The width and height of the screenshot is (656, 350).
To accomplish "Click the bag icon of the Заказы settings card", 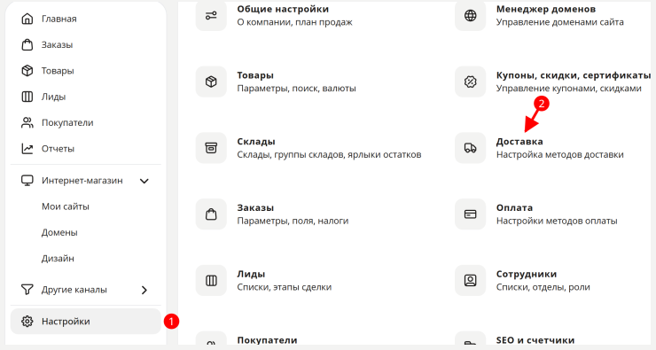I will pos(211,214).
